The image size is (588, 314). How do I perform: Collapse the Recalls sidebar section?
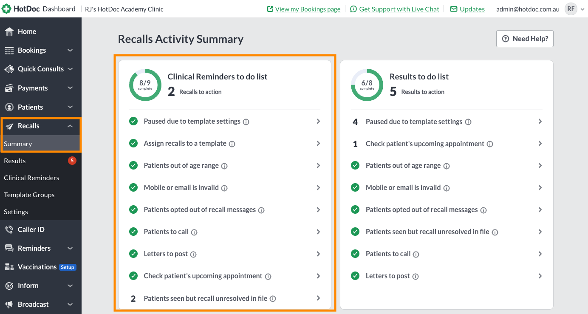70,126
